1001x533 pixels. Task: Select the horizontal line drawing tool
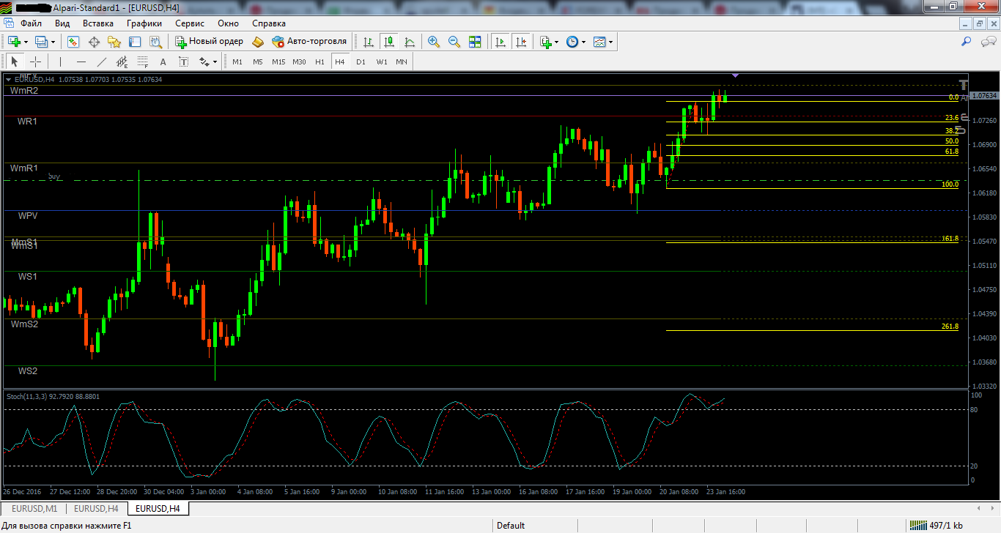(81, 61)
